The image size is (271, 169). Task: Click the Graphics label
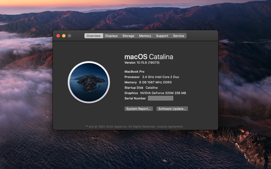tap(131, 93)
